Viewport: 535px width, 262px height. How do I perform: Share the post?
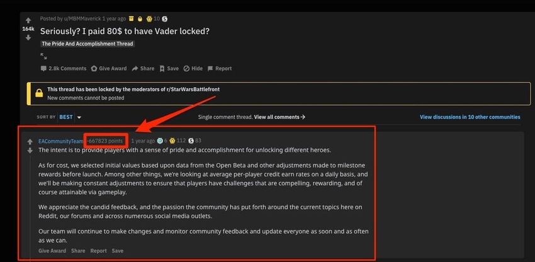tap(143, 68)
